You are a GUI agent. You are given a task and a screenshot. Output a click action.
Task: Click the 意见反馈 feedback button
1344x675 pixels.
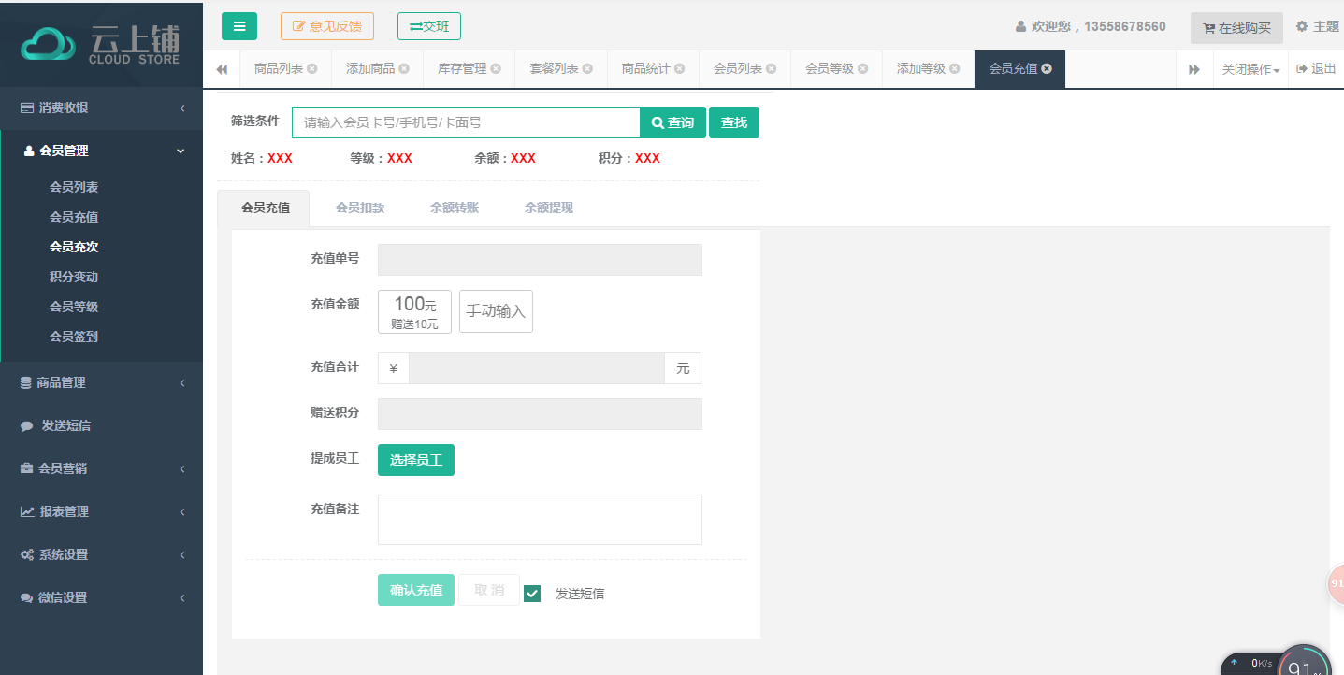pyautogui.click(x=327, y=26)
